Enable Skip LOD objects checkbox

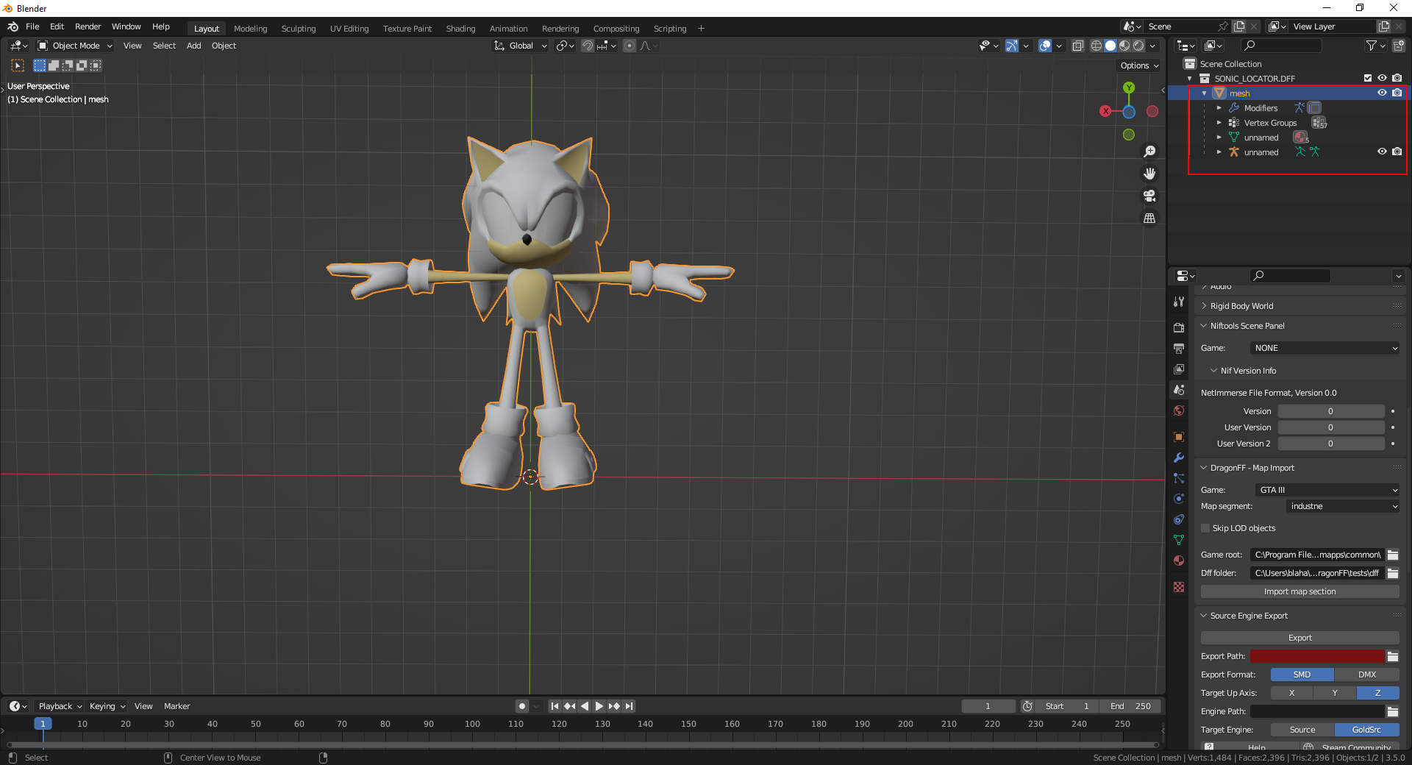click(x=1205, y=528)
